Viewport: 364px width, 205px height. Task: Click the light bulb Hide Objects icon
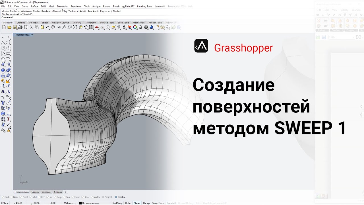119,27
